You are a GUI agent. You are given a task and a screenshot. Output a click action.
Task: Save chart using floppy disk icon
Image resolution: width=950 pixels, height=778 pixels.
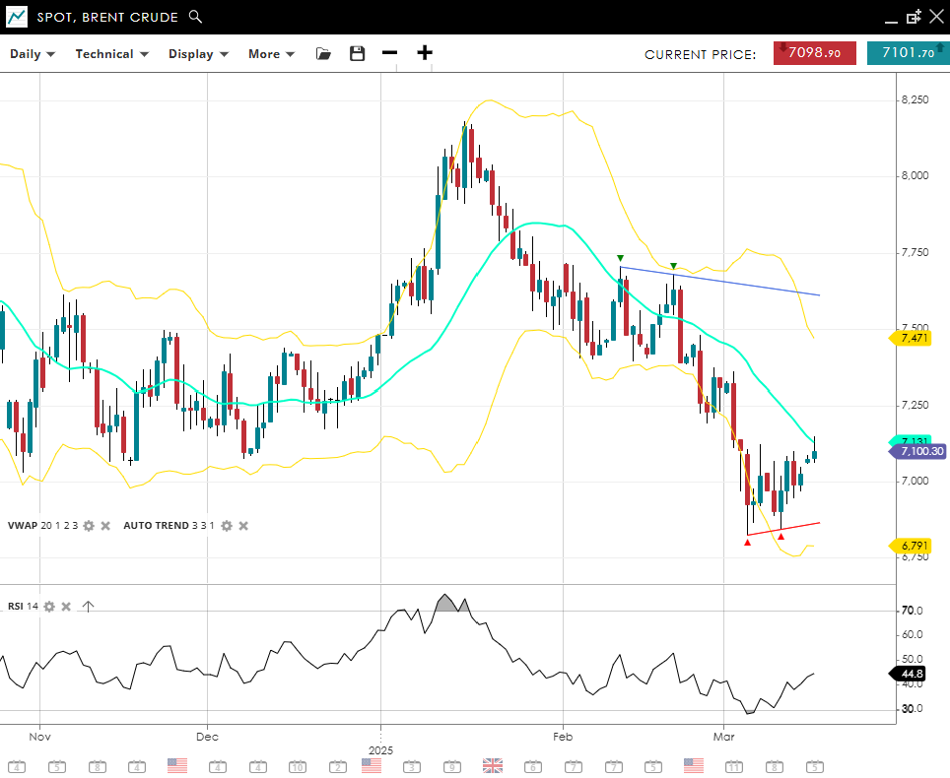(x=357, y=54)
